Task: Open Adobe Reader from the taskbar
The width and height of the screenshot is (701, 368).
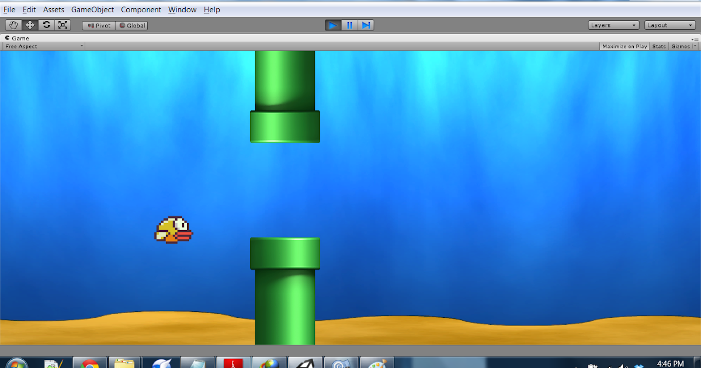Action: (x=233, y=363)
